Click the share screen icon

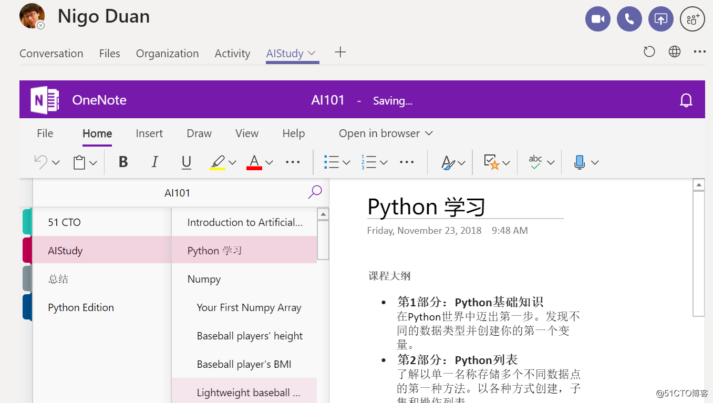[x=661, y=19]
